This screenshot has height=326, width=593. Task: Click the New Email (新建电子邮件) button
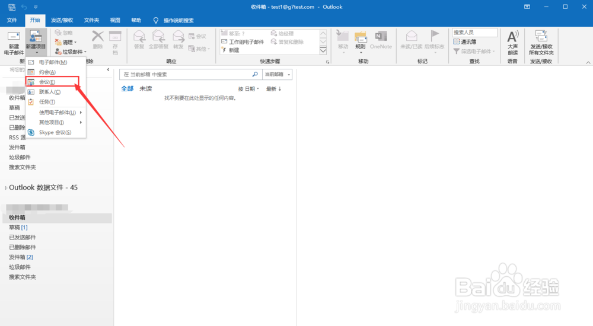pyautogui.click(x=14, y=43)
